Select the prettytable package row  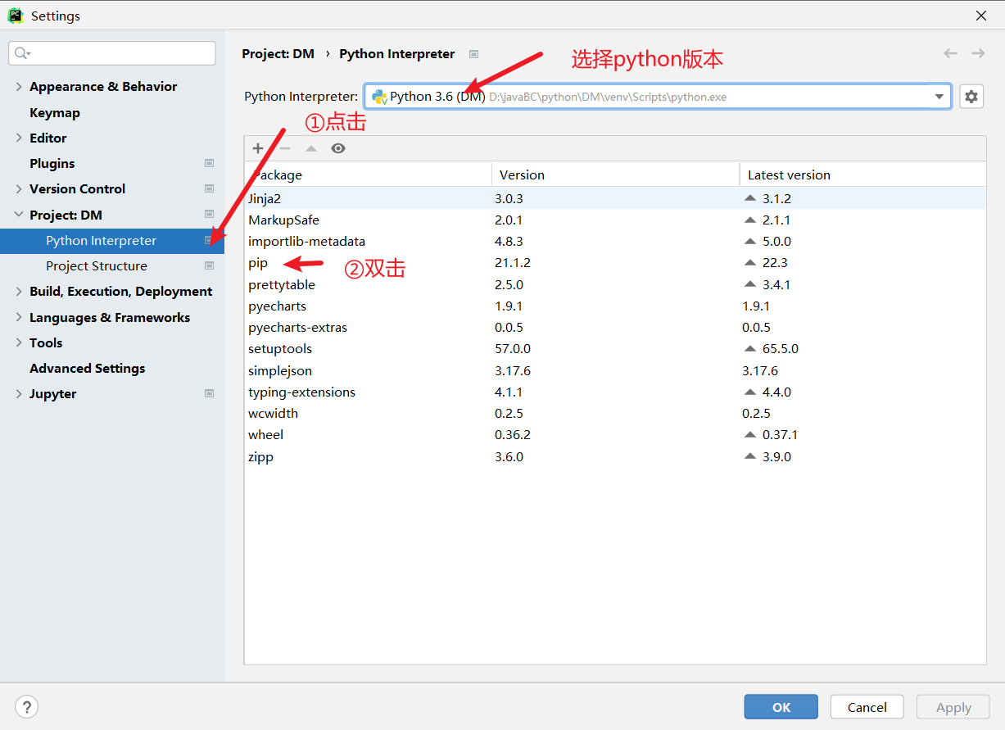point(615,284)
